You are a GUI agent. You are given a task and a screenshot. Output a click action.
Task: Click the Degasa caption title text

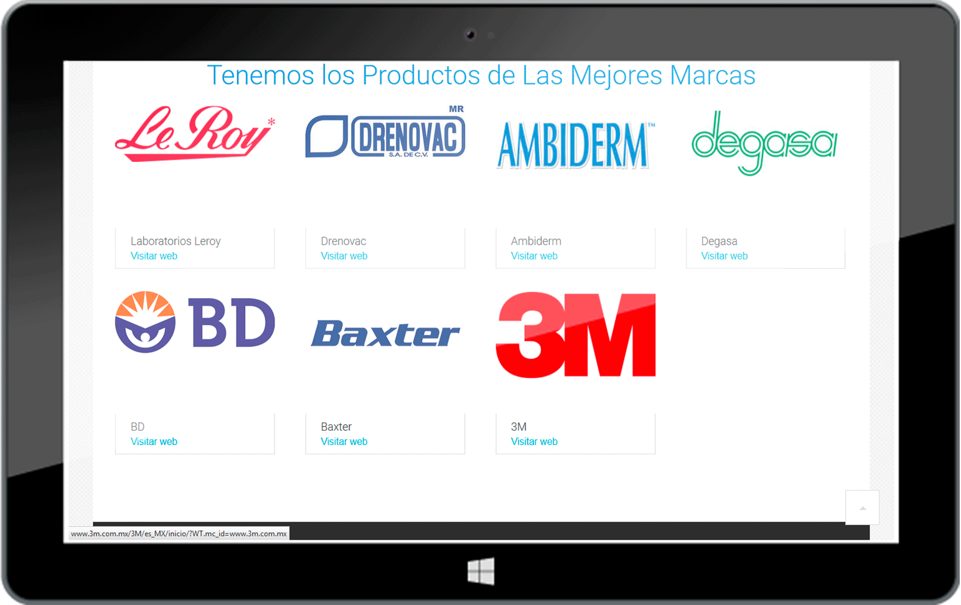(x=719, y=241)
